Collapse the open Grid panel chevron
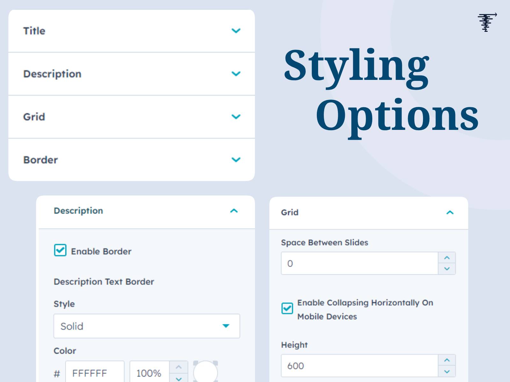The width and height of the screenshot is (510, 382). (450, 212)
